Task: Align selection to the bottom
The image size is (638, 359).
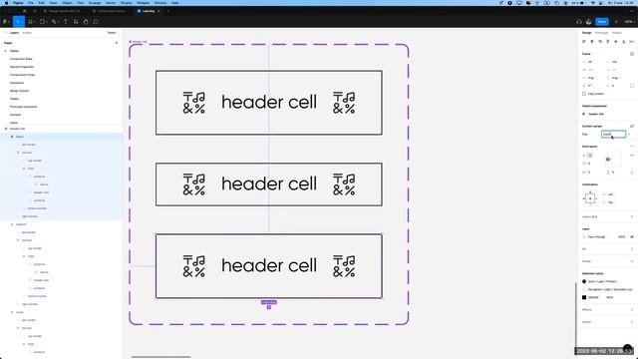Action: tap(624, 42)
